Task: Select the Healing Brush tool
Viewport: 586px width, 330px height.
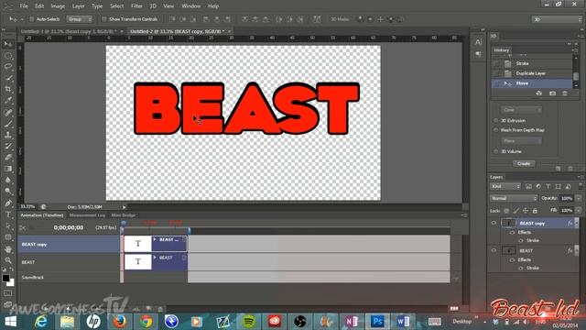Action: (x=8, y=112)
